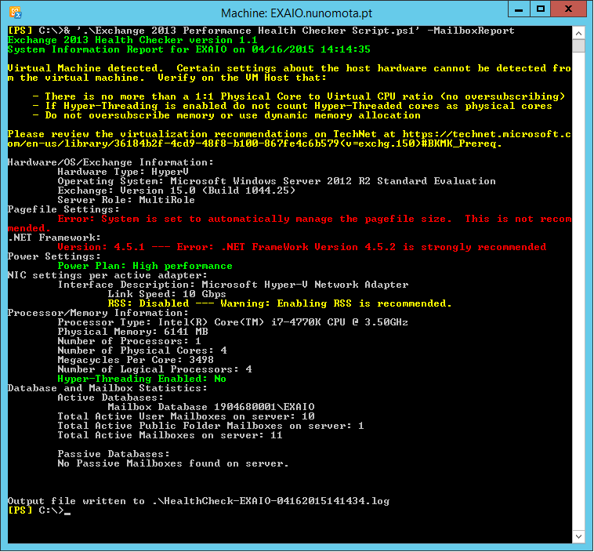Click the 'RSS: Disabled' warning line
594x552 pixels.
click(280, 303)
